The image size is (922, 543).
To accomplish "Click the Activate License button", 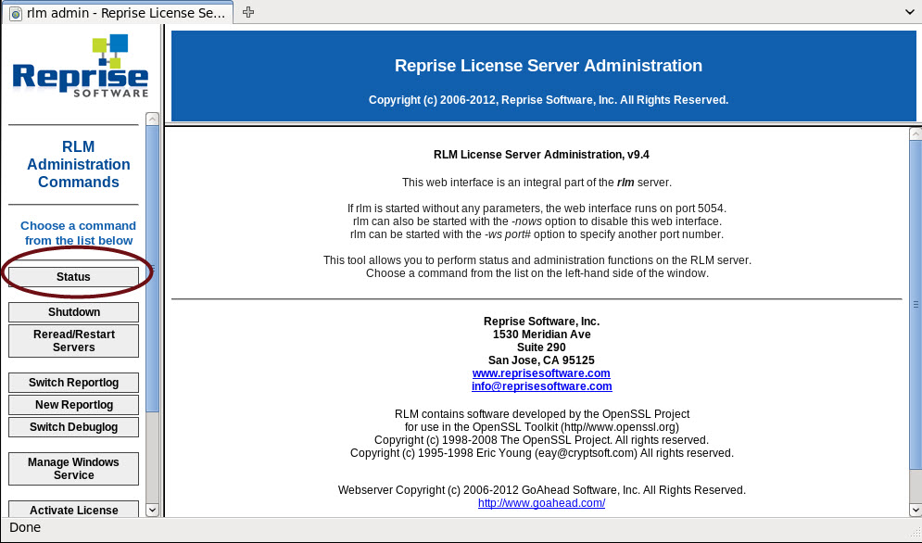I will [x=74, y=510].
